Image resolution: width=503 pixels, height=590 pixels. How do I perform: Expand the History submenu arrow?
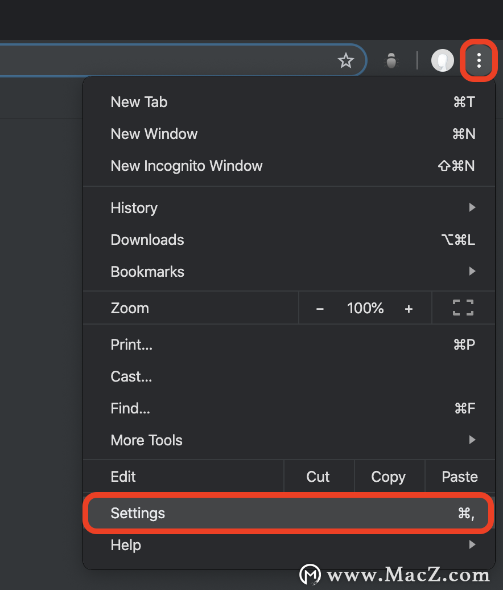point(472,207)
